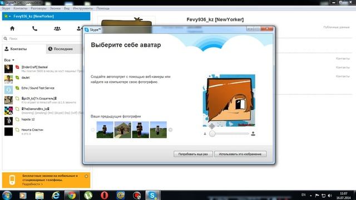Open the Инструменты menu
The height and width of the screenshot is (200, 356).
[83, 8]
